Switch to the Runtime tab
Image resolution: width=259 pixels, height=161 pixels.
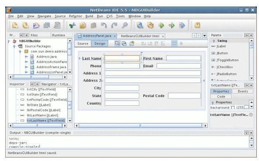tap(59, 35)
